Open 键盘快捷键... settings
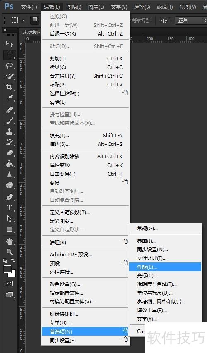This screenshot has height=353, width=207. tap(86, 314)
